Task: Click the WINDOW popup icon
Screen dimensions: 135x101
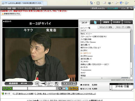Action: click(56, 83)
